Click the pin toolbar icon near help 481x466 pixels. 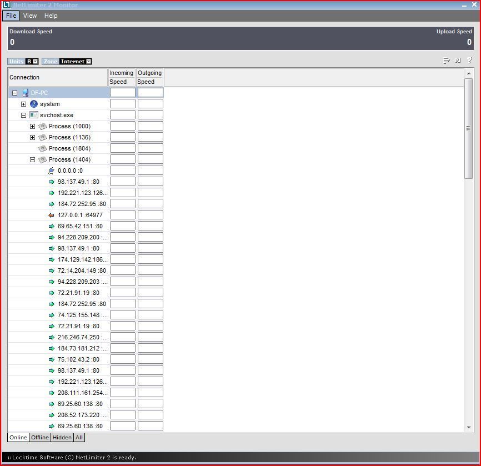458,61
